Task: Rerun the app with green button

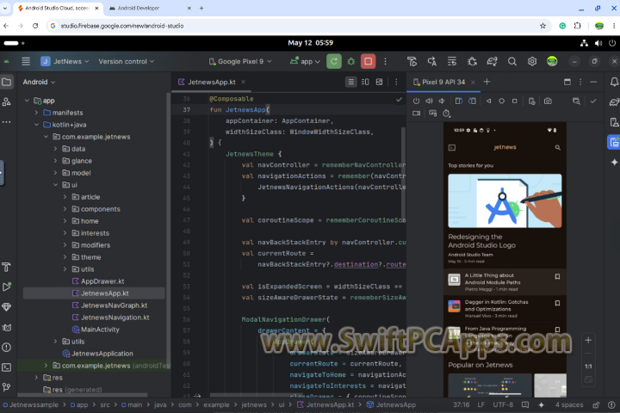Action: (x=334, y=61)
